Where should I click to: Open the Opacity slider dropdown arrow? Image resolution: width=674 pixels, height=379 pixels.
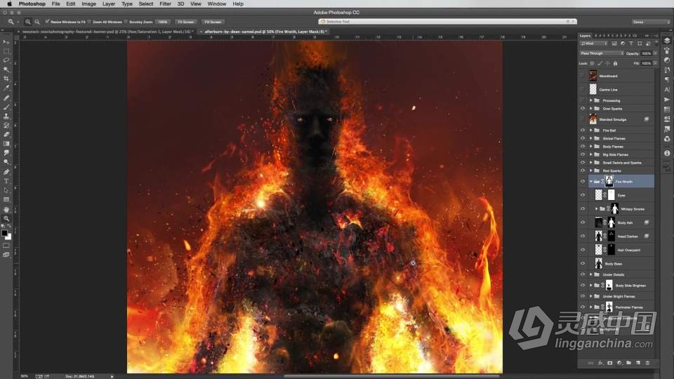click(x=655, y=53)
